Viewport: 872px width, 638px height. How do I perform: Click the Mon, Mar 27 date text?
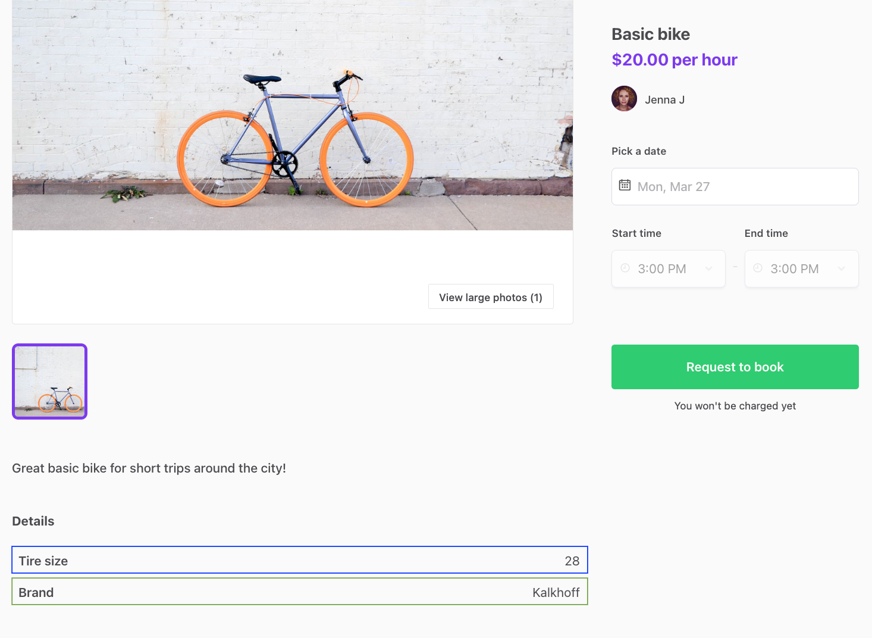pyautogui.click(x=673, y=186)
